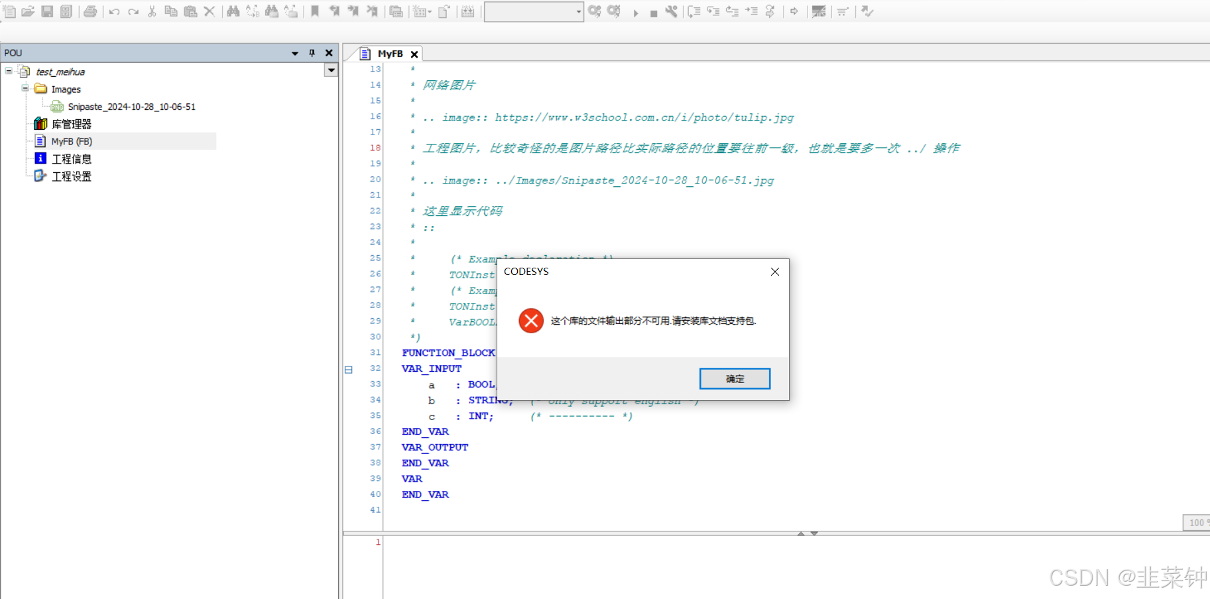The image size is (1210, 599).
Task: Open the POU panel view dropdown arrow
Action: click(294, 53)
